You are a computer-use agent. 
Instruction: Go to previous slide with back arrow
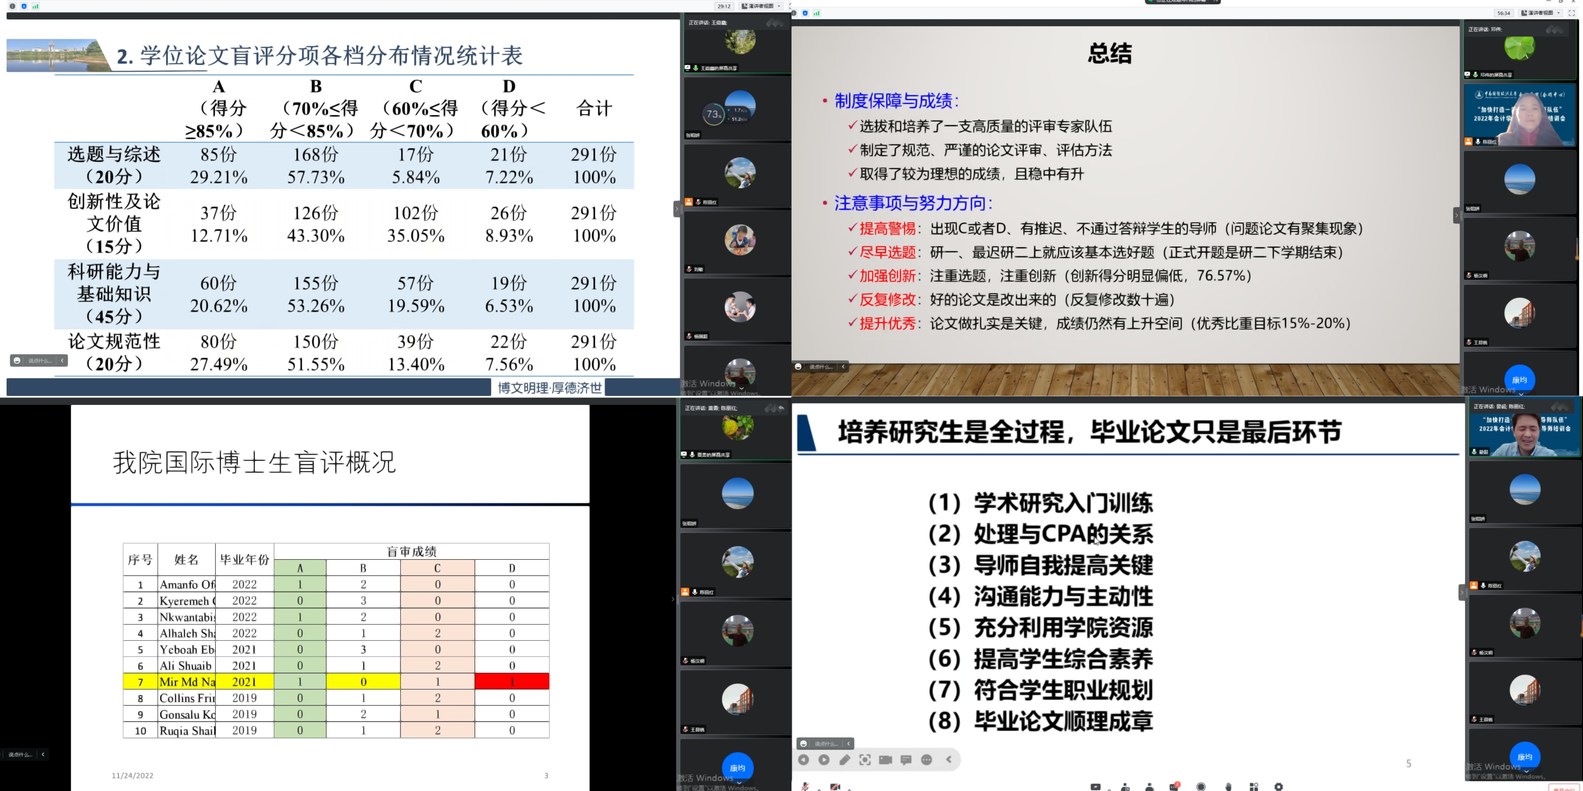[x=803, y=760]
